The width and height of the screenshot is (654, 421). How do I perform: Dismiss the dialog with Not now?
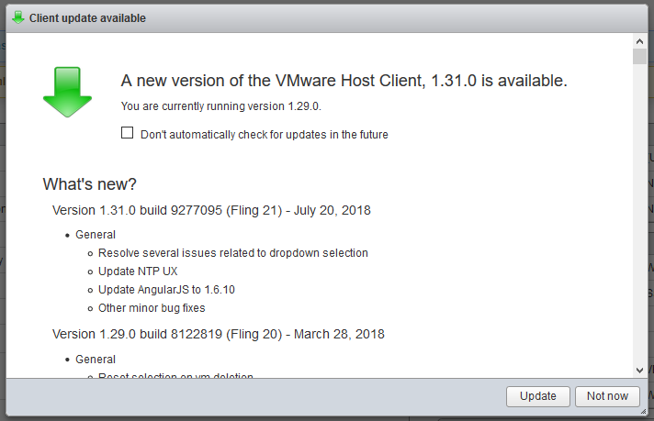607,396
